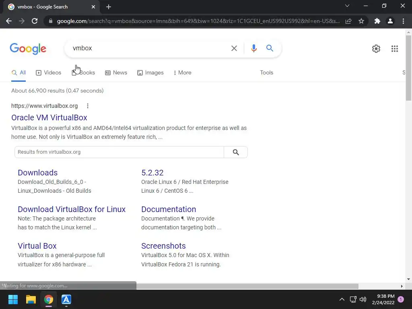
Task: Click the https://www.virtualbox.org URL text
Action: pos(44,106)
